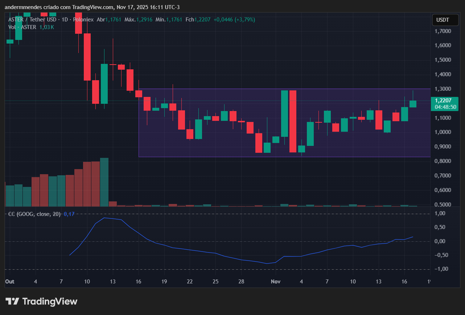Select the USDT currency button top right
The height and width of the screenshot is (315, 465).
point(445,20)
